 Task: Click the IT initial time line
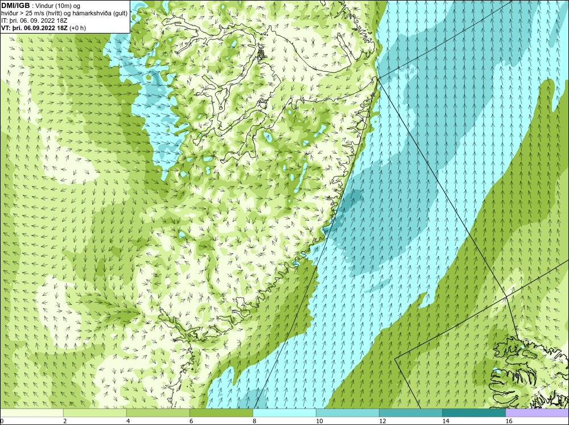pyautogui.click(x=34, y=20)
